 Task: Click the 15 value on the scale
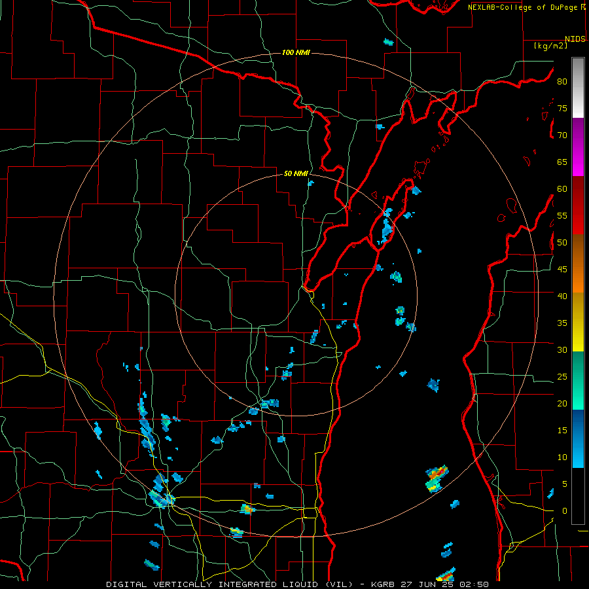tap(562, 431)
